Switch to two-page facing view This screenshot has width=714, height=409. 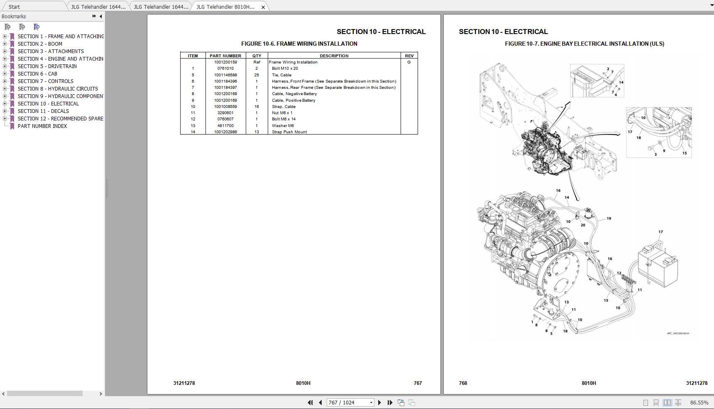pyautogui.click(x=667, y=402)
